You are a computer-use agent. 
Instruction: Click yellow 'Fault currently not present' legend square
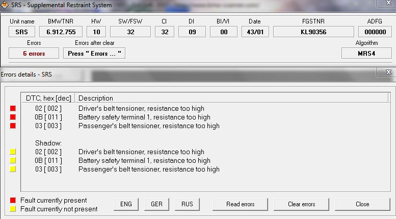13,209
